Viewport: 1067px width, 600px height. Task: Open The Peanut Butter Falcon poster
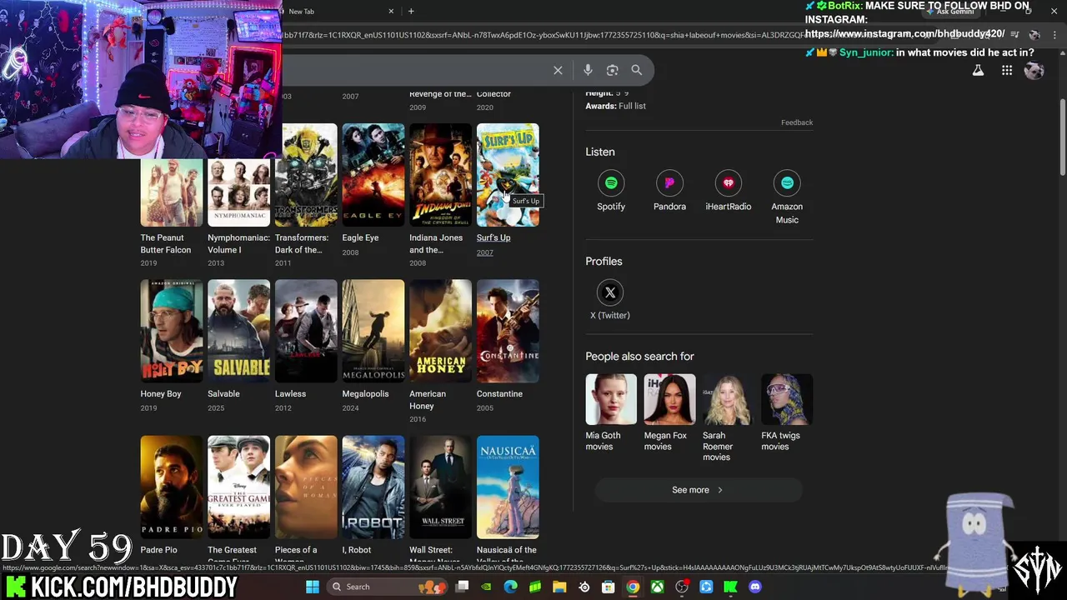pyautogui.click(x=172, y=193)
